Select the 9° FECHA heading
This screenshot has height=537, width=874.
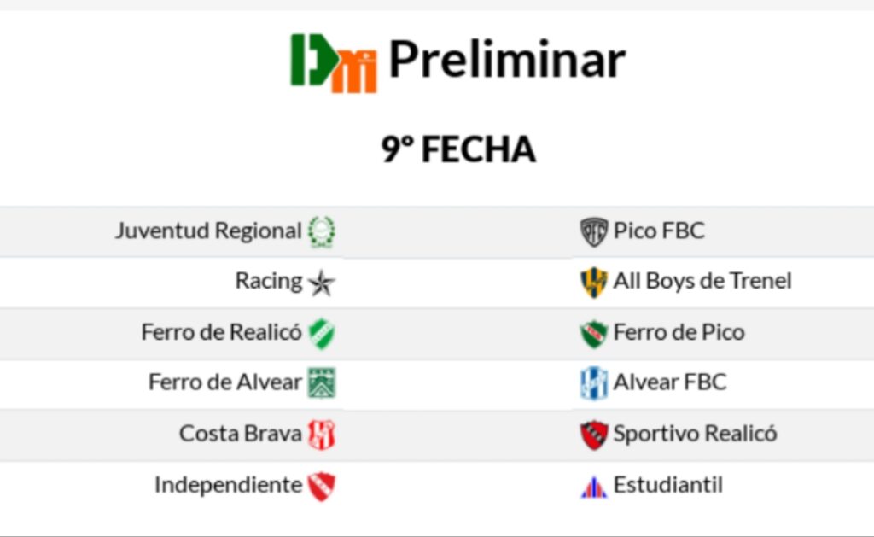click(458, 149)
